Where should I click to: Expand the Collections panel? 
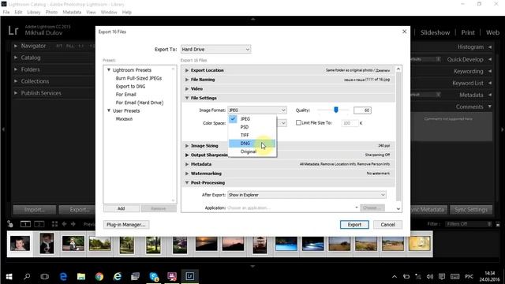coord(16,81)
